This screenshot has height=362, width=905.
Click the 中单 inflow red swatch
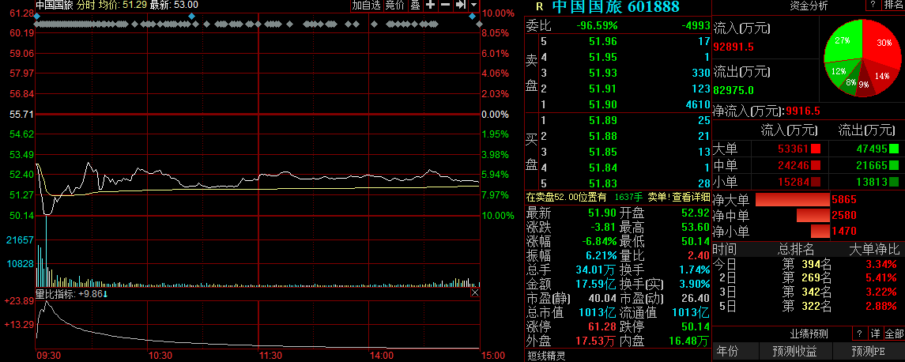coord(816,166)
